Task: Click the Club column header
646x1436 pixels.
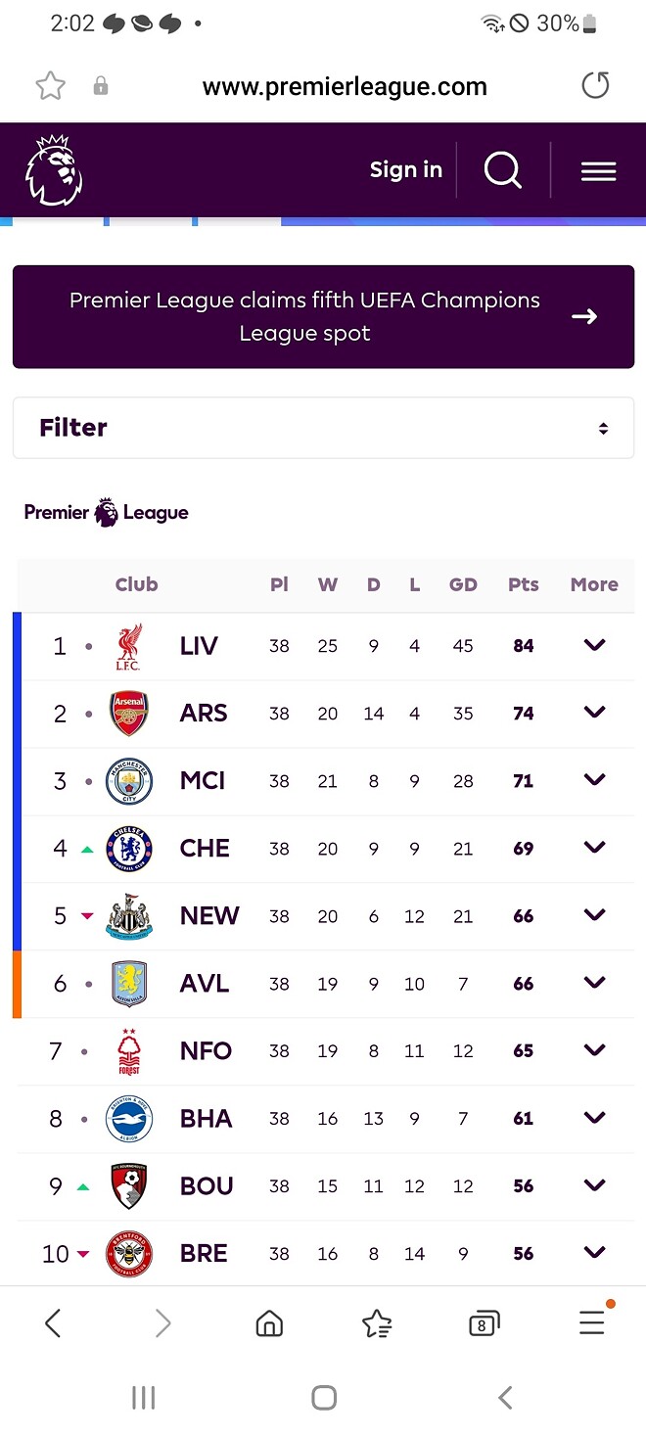Action: point(136,584)
